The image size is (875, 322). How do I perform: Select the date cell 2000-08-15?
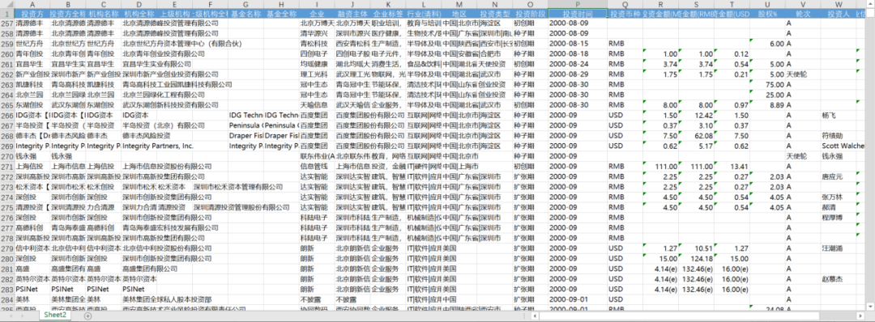tap(577, 44)
